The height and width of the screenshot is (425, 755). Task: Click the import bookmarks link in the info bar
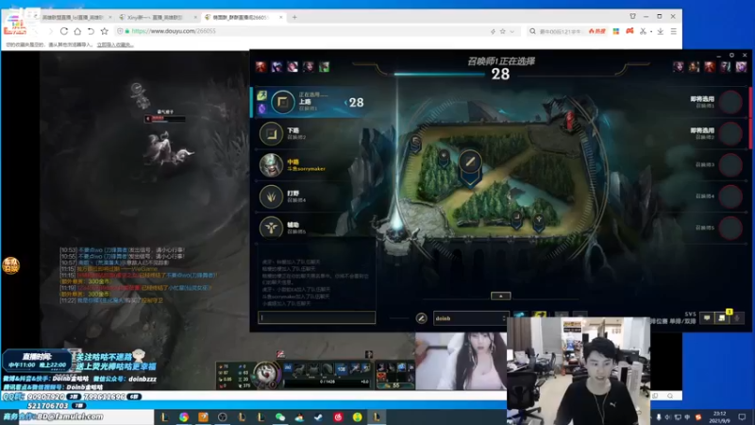pos(114,44)
